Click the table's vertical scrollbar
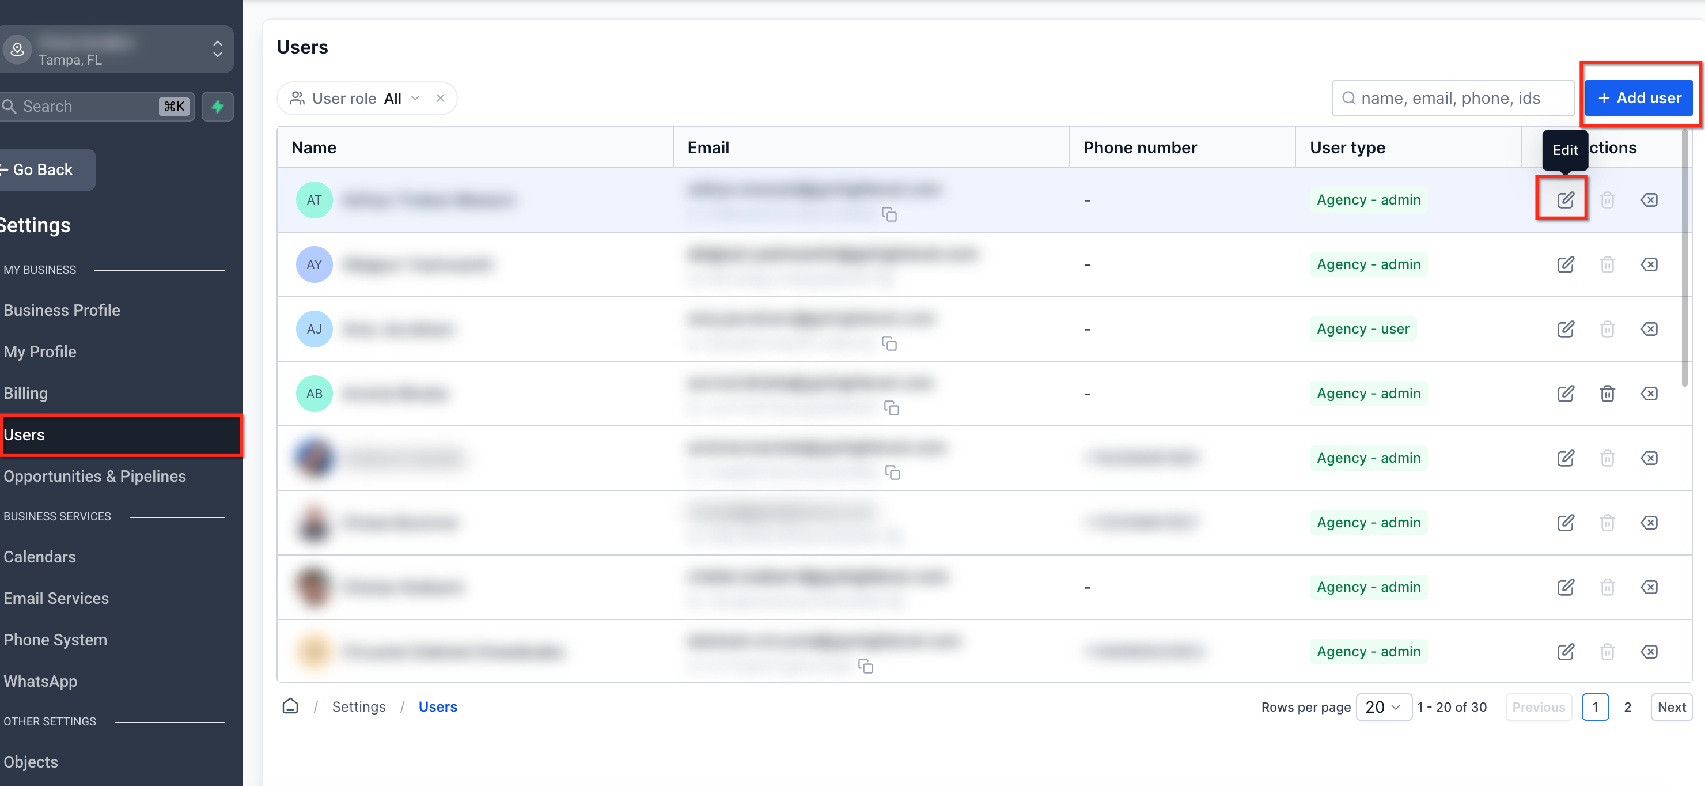The image size is (1705, 786). [1684, 258]
